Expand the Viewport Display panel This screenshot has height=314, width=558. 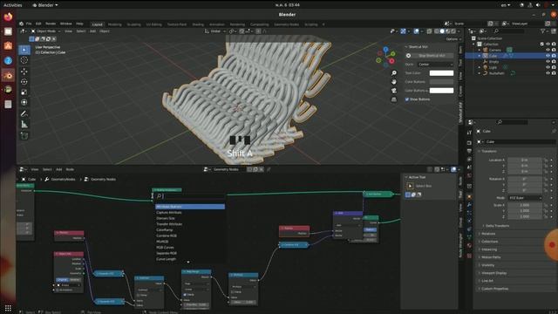click(x=494, y=273)
